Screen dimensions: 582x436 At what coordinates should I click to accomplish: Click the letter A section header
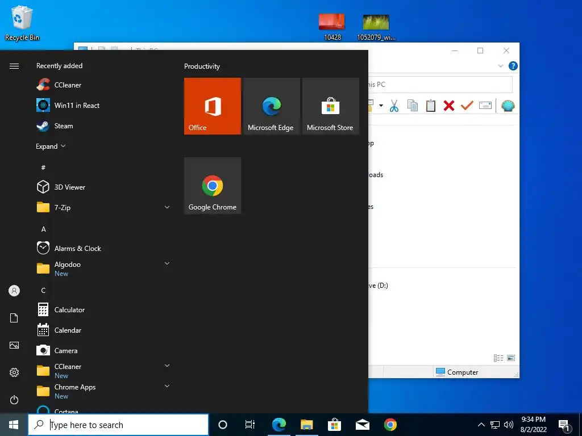[43, 229]
